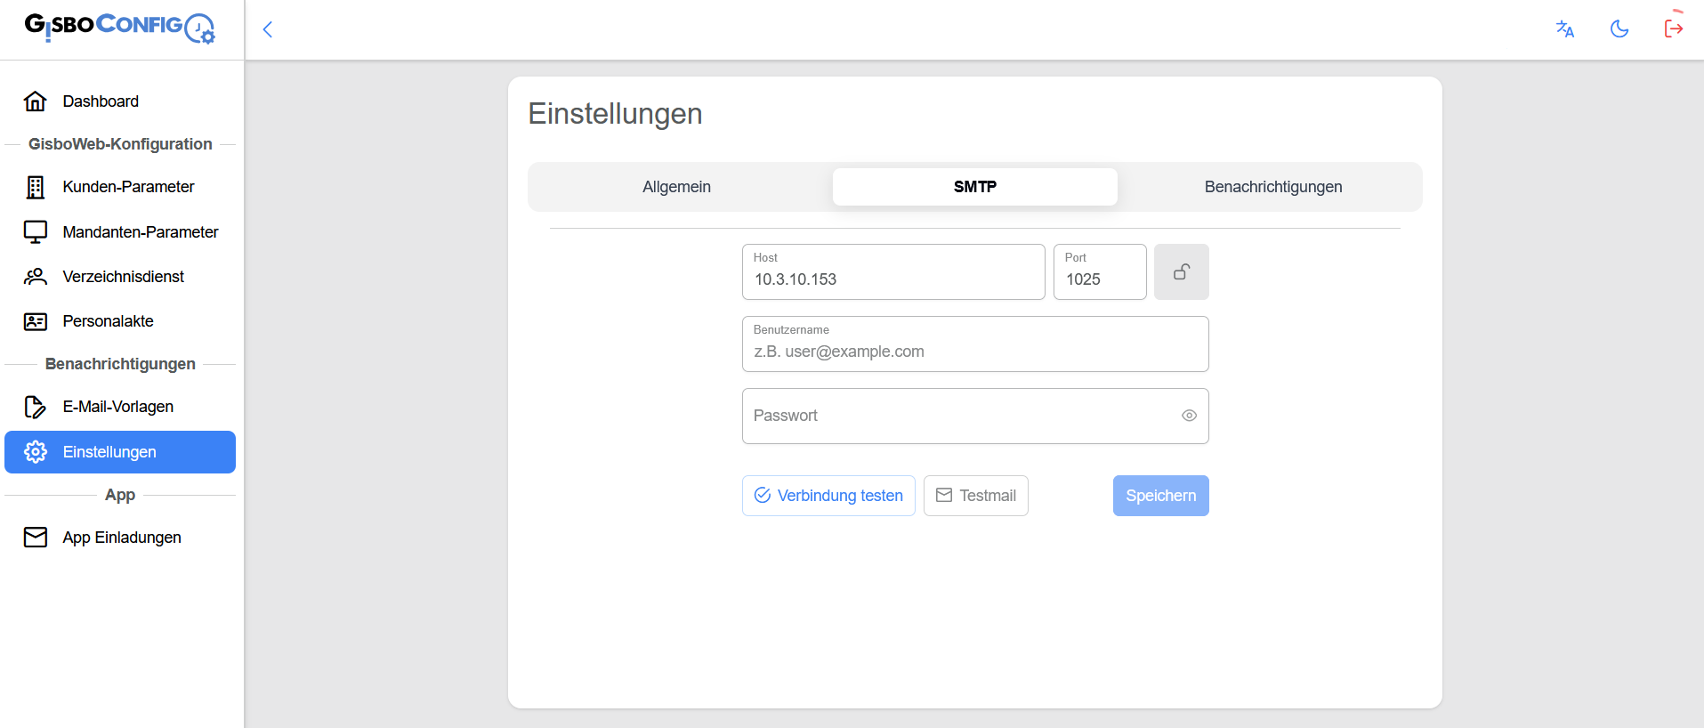1704x728 pixels.
Task: Select Einstellungen in sidebar
Action: [x=120, y=452]
